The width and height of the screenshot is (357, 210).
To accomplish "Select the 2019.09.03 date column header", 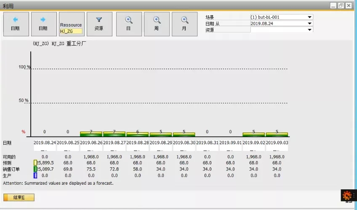I will [x=277, y=143].
